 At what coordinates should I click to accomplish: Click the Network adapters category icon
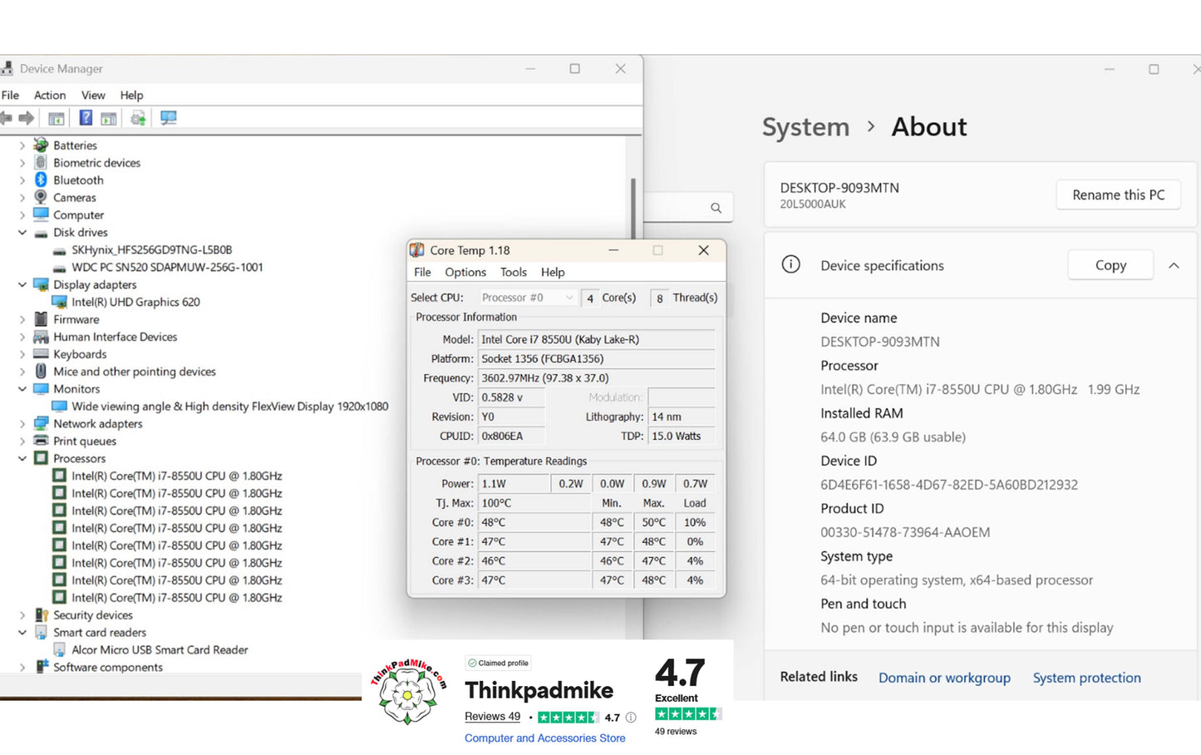click(x=41, y=423)
